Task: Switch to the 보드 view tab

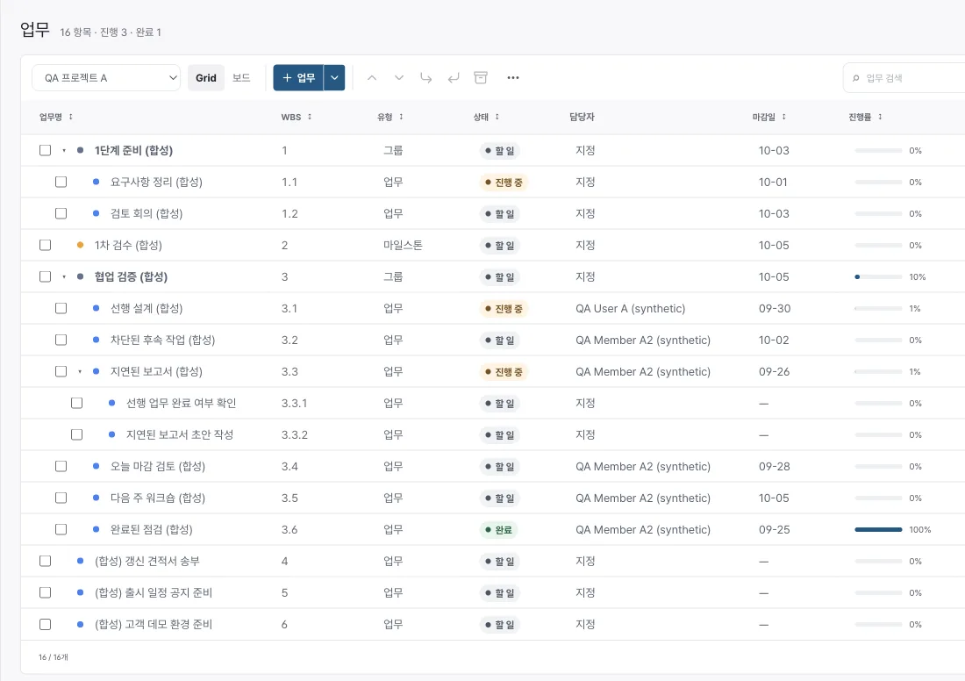Action: coord(241,77)
